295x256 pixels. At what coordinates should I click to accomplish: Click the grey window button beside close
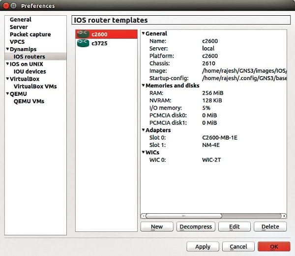coord(13,5)
